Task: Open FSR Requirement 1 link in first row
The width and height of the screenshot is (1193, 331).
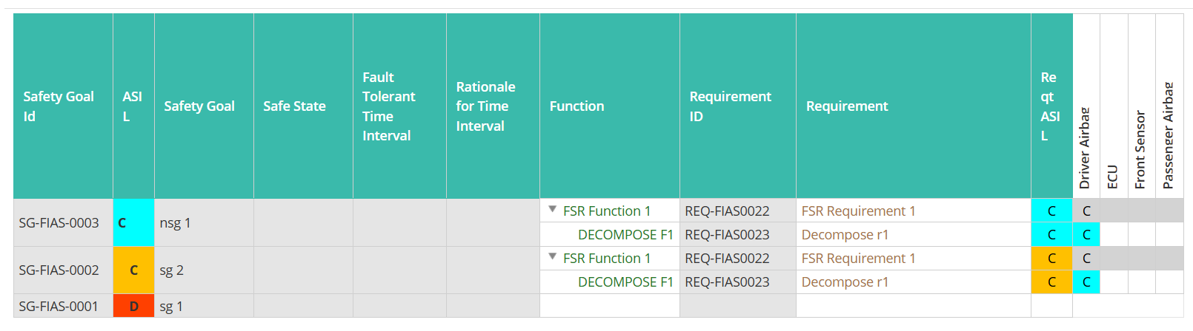Action: (x=858, y=211)
